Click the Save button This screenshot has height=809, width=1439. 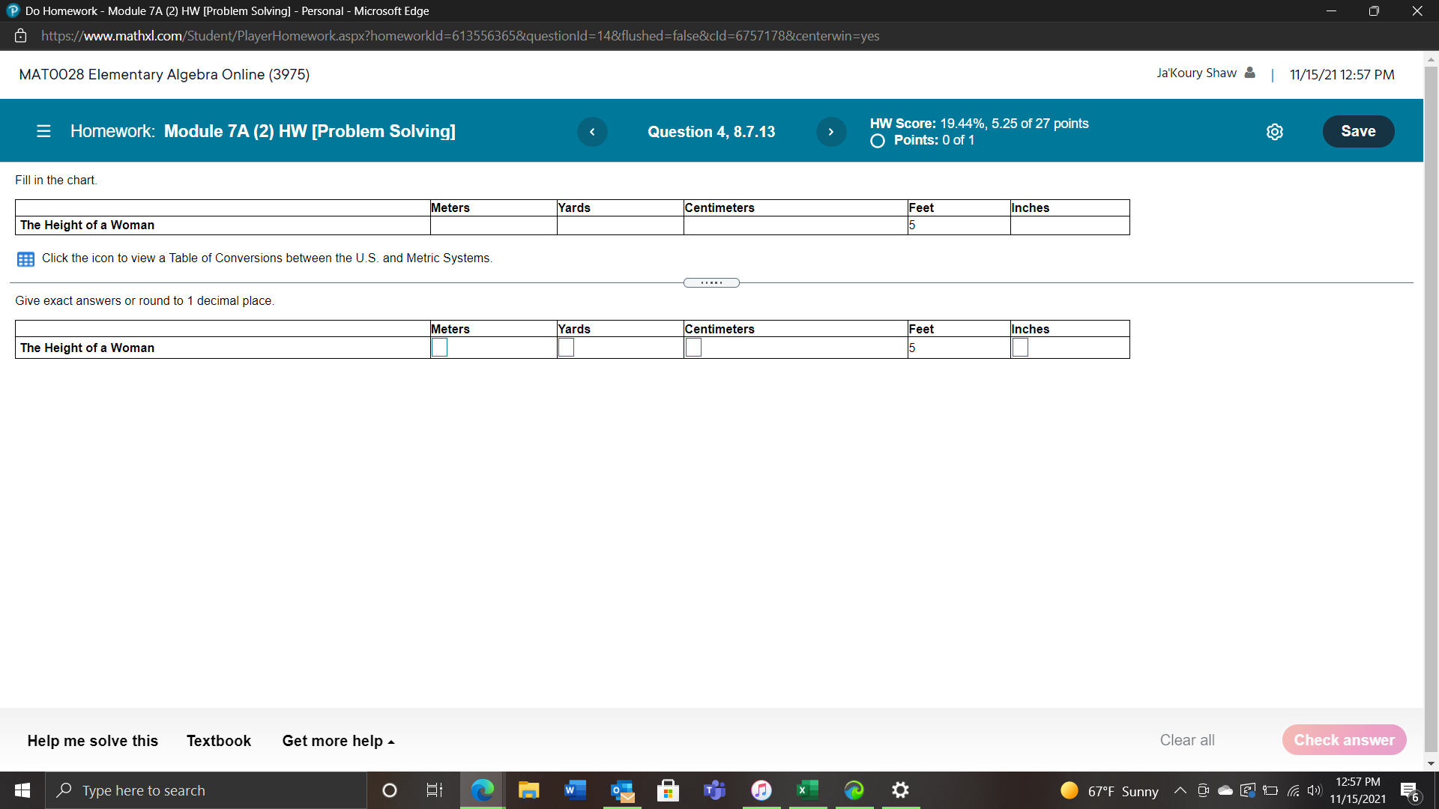point(1358,131)
